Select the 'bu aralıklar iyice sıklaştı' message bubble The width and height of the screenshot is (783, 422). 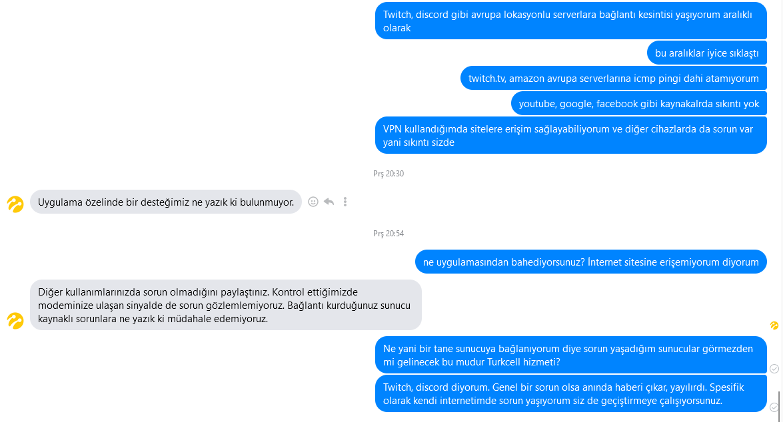point(707,53)
